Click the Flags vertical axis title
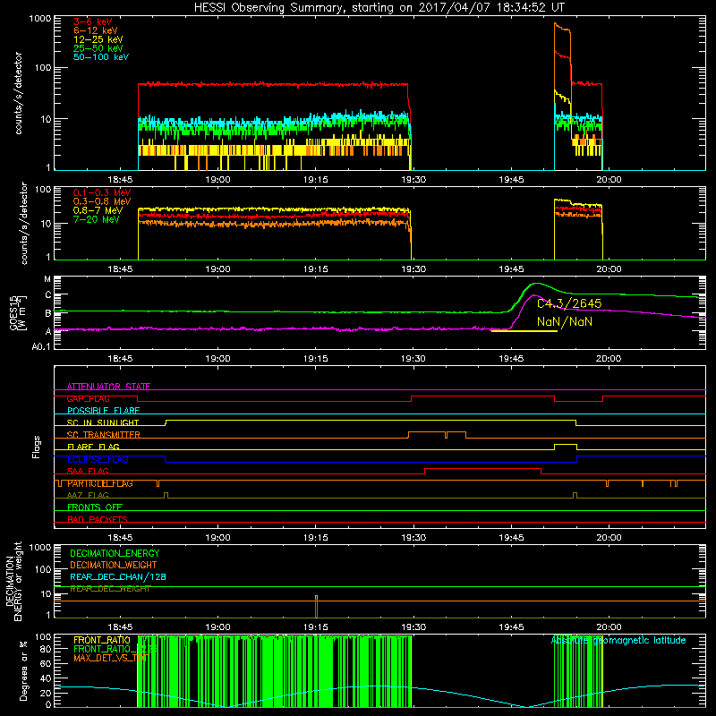716x716 pixels. click(x=37, y=447)
